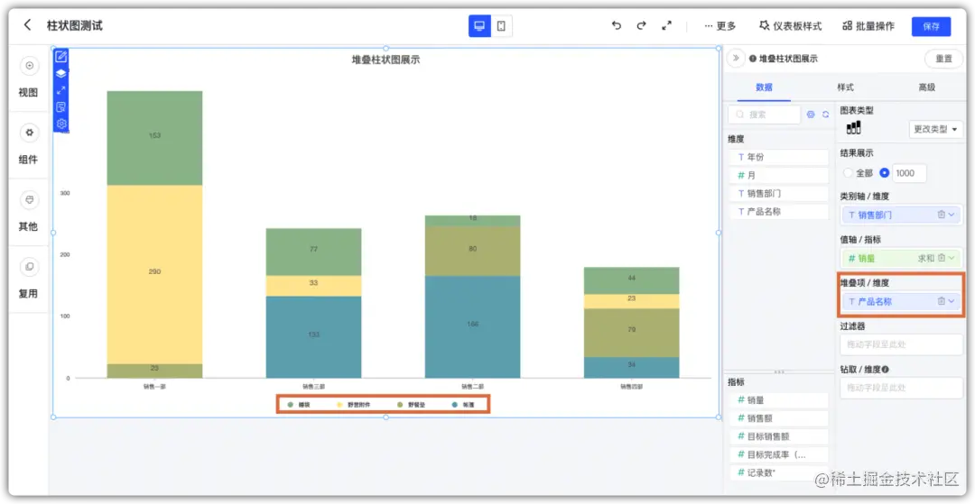Reset configuration with 重置 button

pos(944,59)
